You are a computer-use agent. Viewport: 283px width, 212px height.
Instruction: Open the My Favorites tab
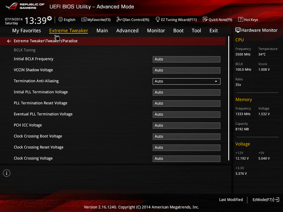[27, 31]
